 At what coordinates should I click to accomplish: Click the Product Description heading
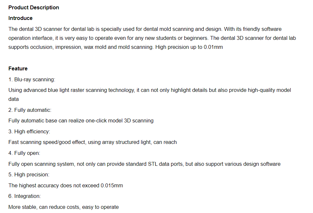[x=34, y=8]
